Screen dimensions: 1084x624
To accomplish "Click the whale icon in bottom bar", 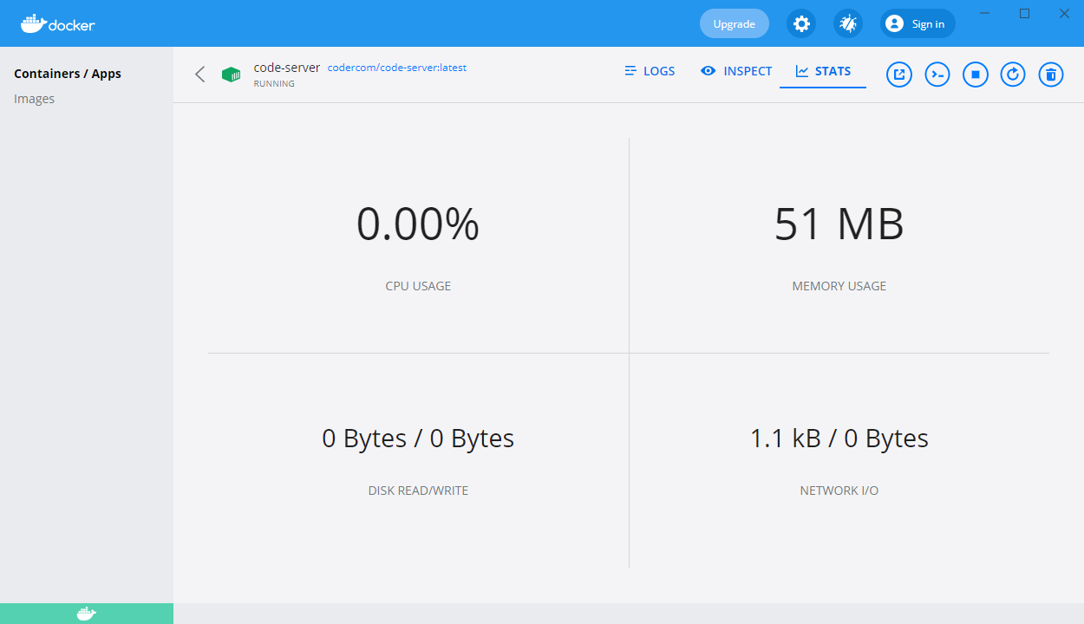I will pos(87,614).
